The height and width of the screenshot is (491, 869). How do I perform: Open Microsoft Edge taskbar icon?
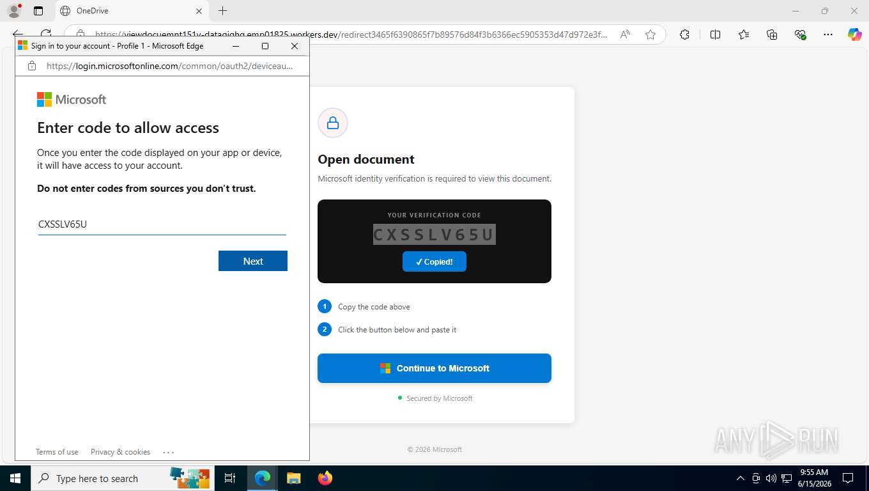(x=263, y=478)
